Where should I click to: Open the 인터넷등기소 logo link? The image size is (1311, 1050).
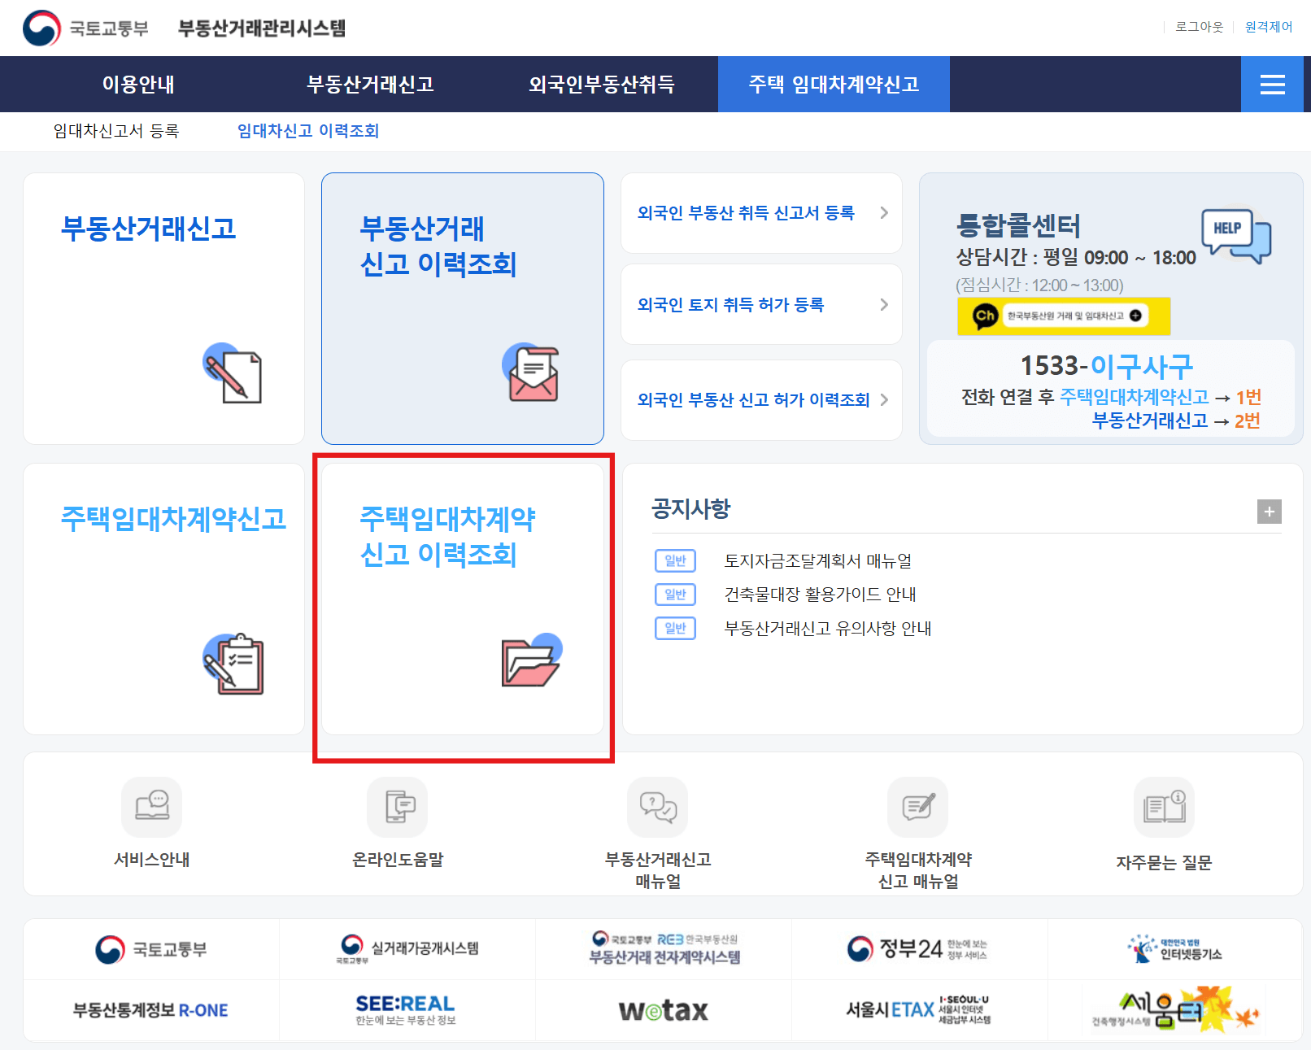1175,949
